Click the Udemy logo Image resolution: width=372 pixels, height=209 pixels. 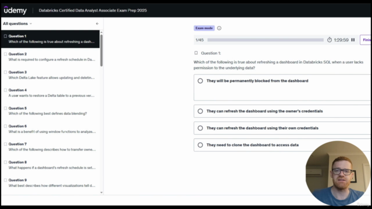tap(15, 10)
